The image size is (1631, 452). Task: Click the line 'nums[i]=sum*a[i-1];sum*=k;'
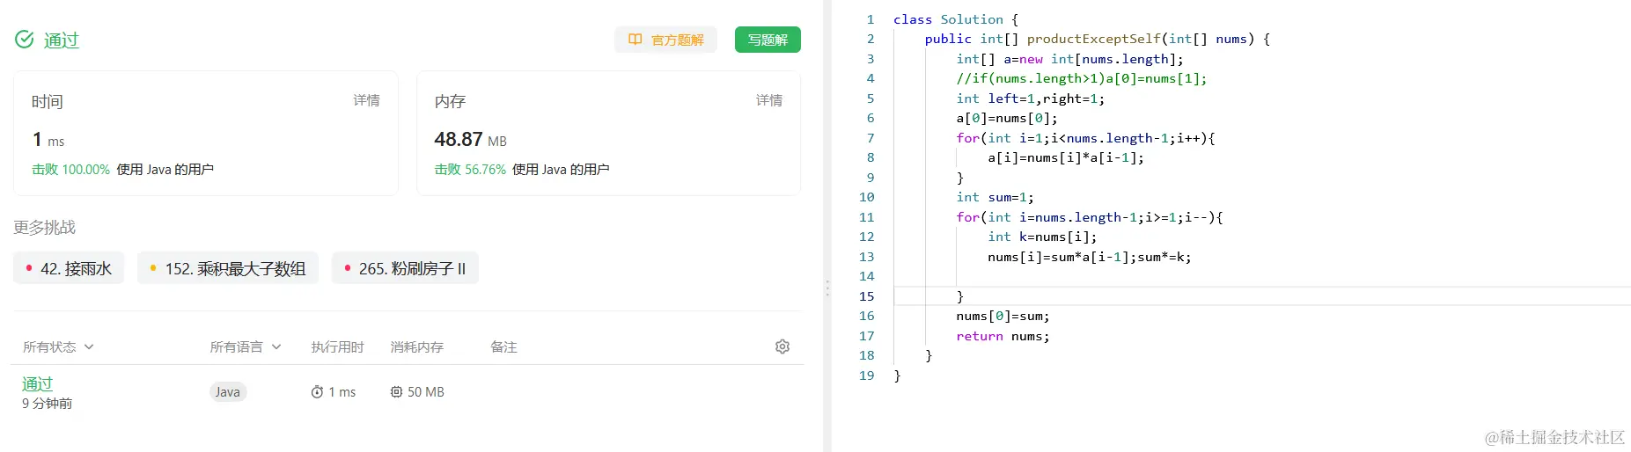coord(1090,257)
